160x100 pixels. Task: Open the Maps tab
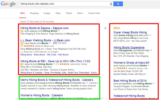pyautogui.click(x=58, y=13)
